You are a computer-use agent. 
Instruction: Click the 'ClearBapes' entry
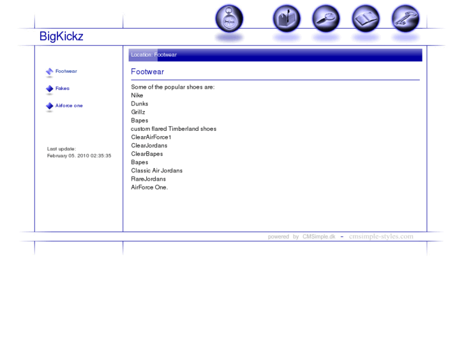(147, 154)
